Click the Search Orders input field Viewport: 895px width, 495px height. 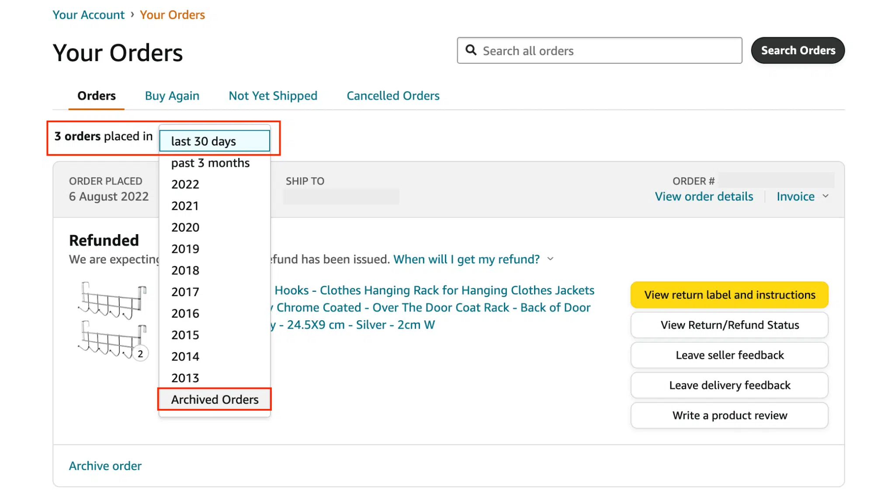pos(600,50)
